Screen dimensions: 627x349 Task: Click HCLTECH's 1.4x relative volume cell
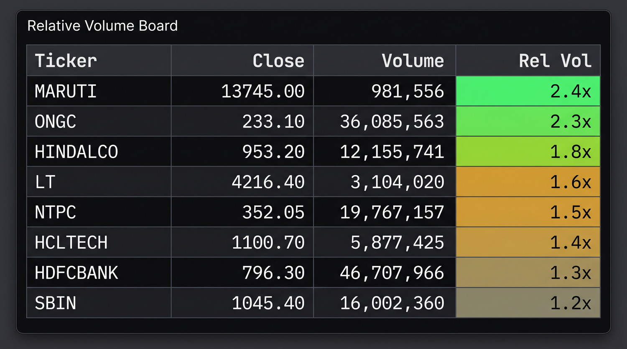[x=528, y=242]
